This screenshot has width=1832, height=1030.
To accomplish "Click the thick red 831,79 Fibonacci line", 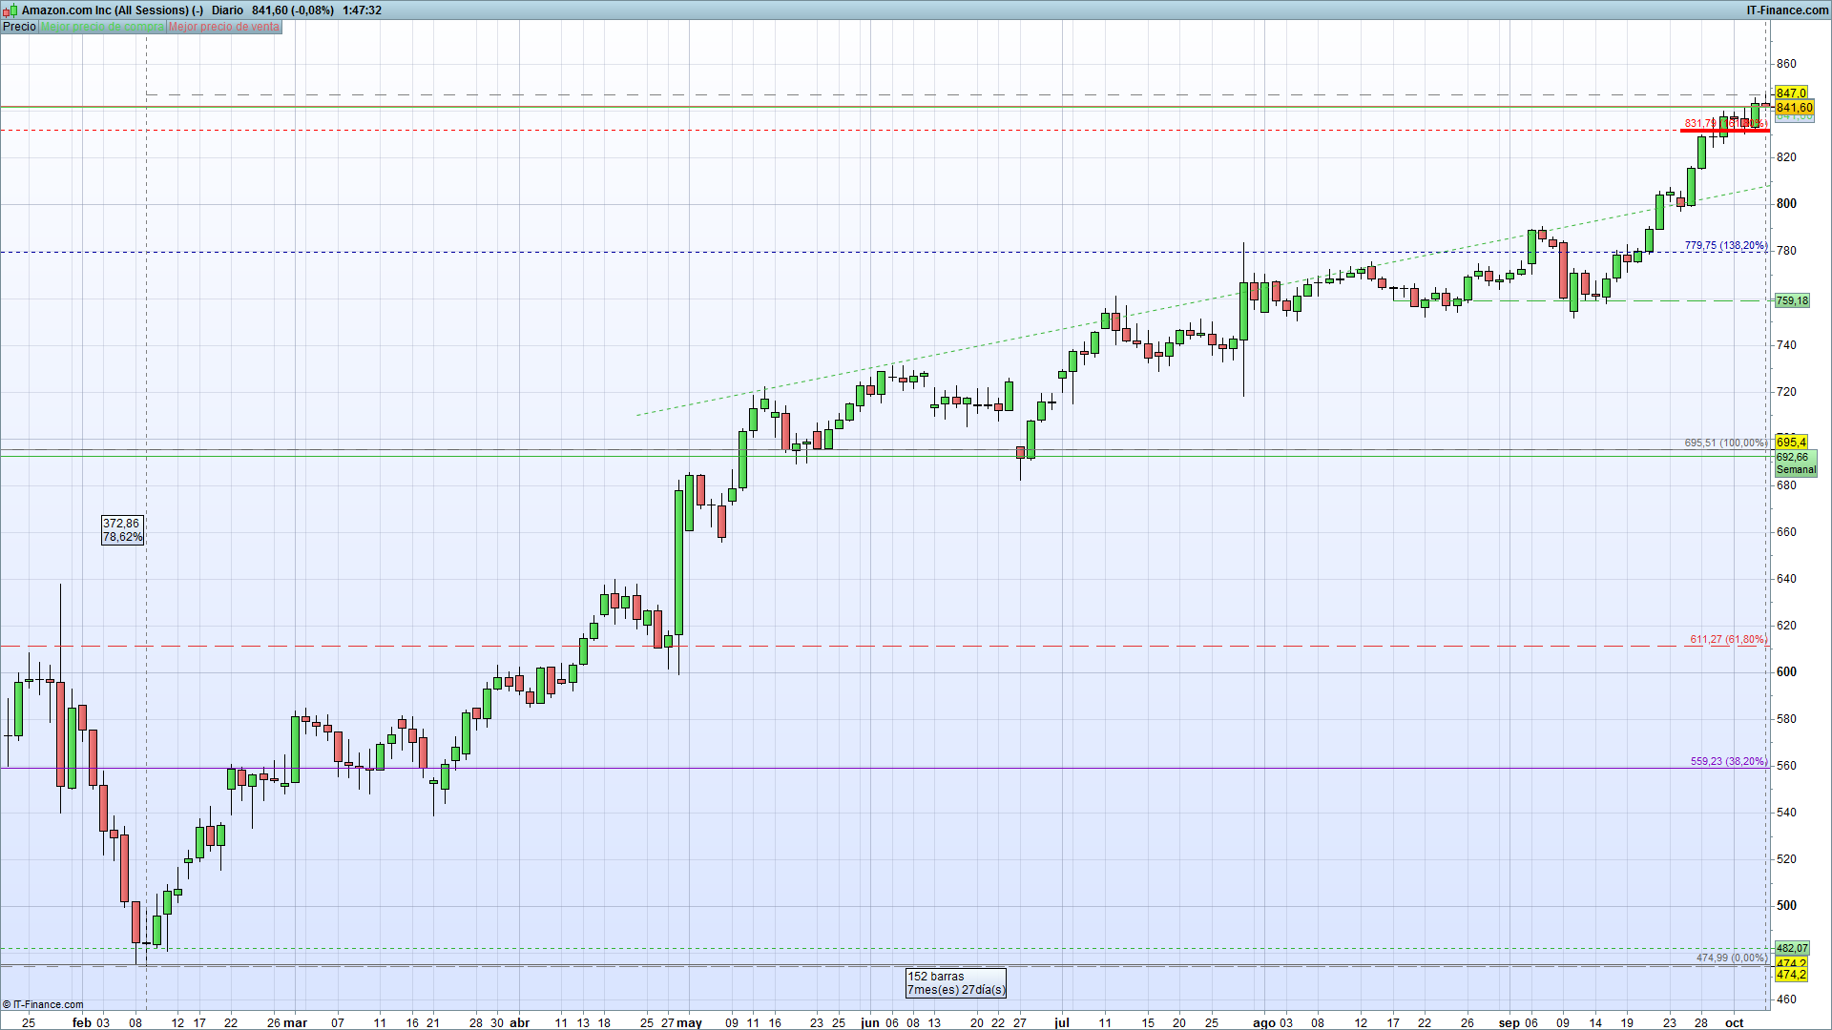I will tap(1724, 131).
